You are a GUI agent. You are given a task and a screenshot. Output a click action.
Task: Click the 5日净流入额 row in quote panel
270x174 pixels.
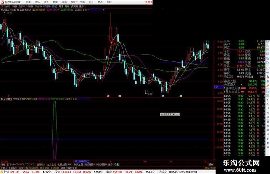245,88
